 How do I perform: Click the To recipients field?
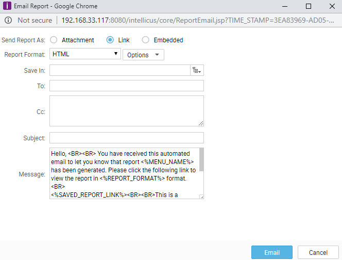pos(127,86)
